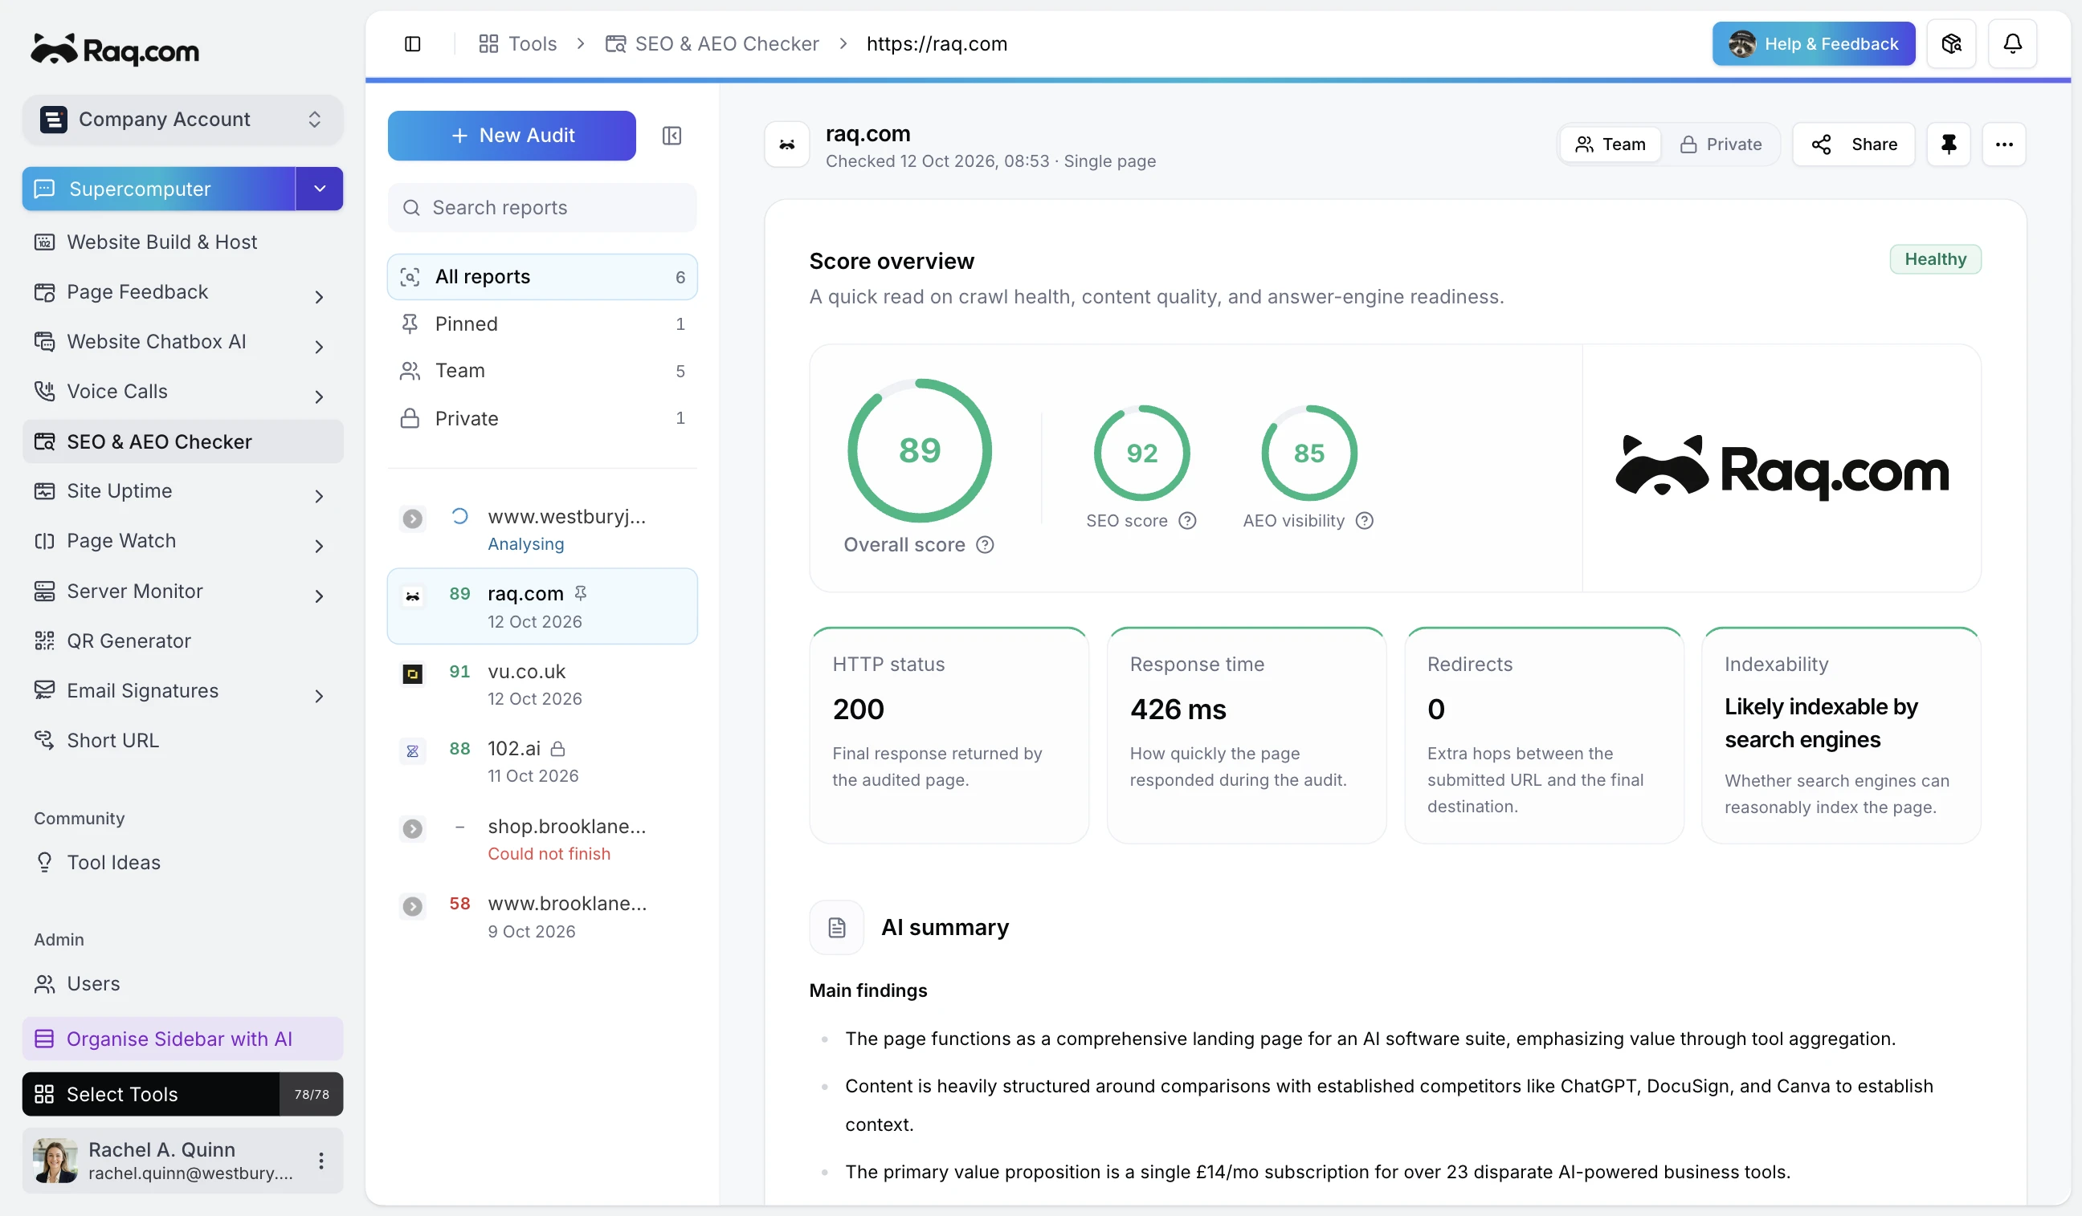Start a New Audit
Image resolution: width=2082 pixels, height=1216 pixels.
point(512,136)
